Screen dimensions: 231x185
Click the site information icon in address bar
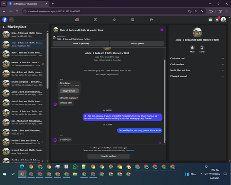tap(24, 12)
